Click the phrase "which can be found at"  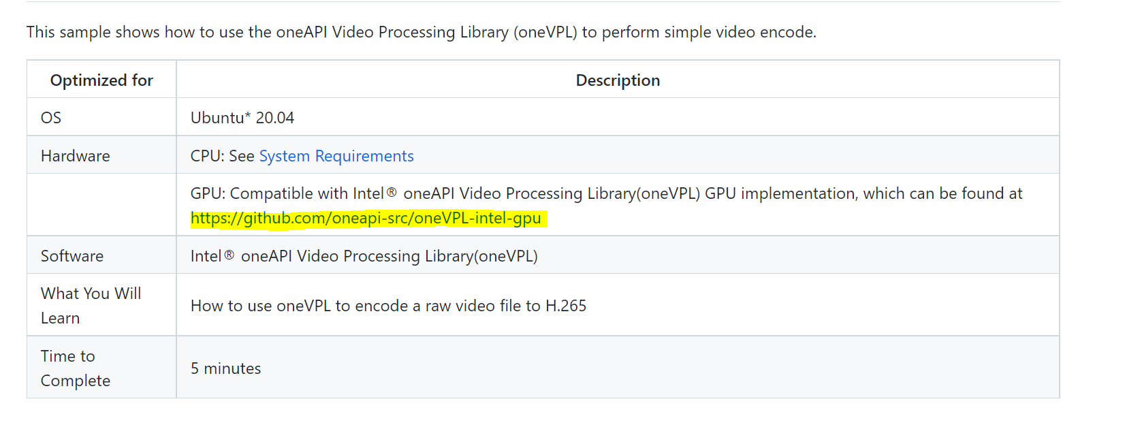(942, 193)
